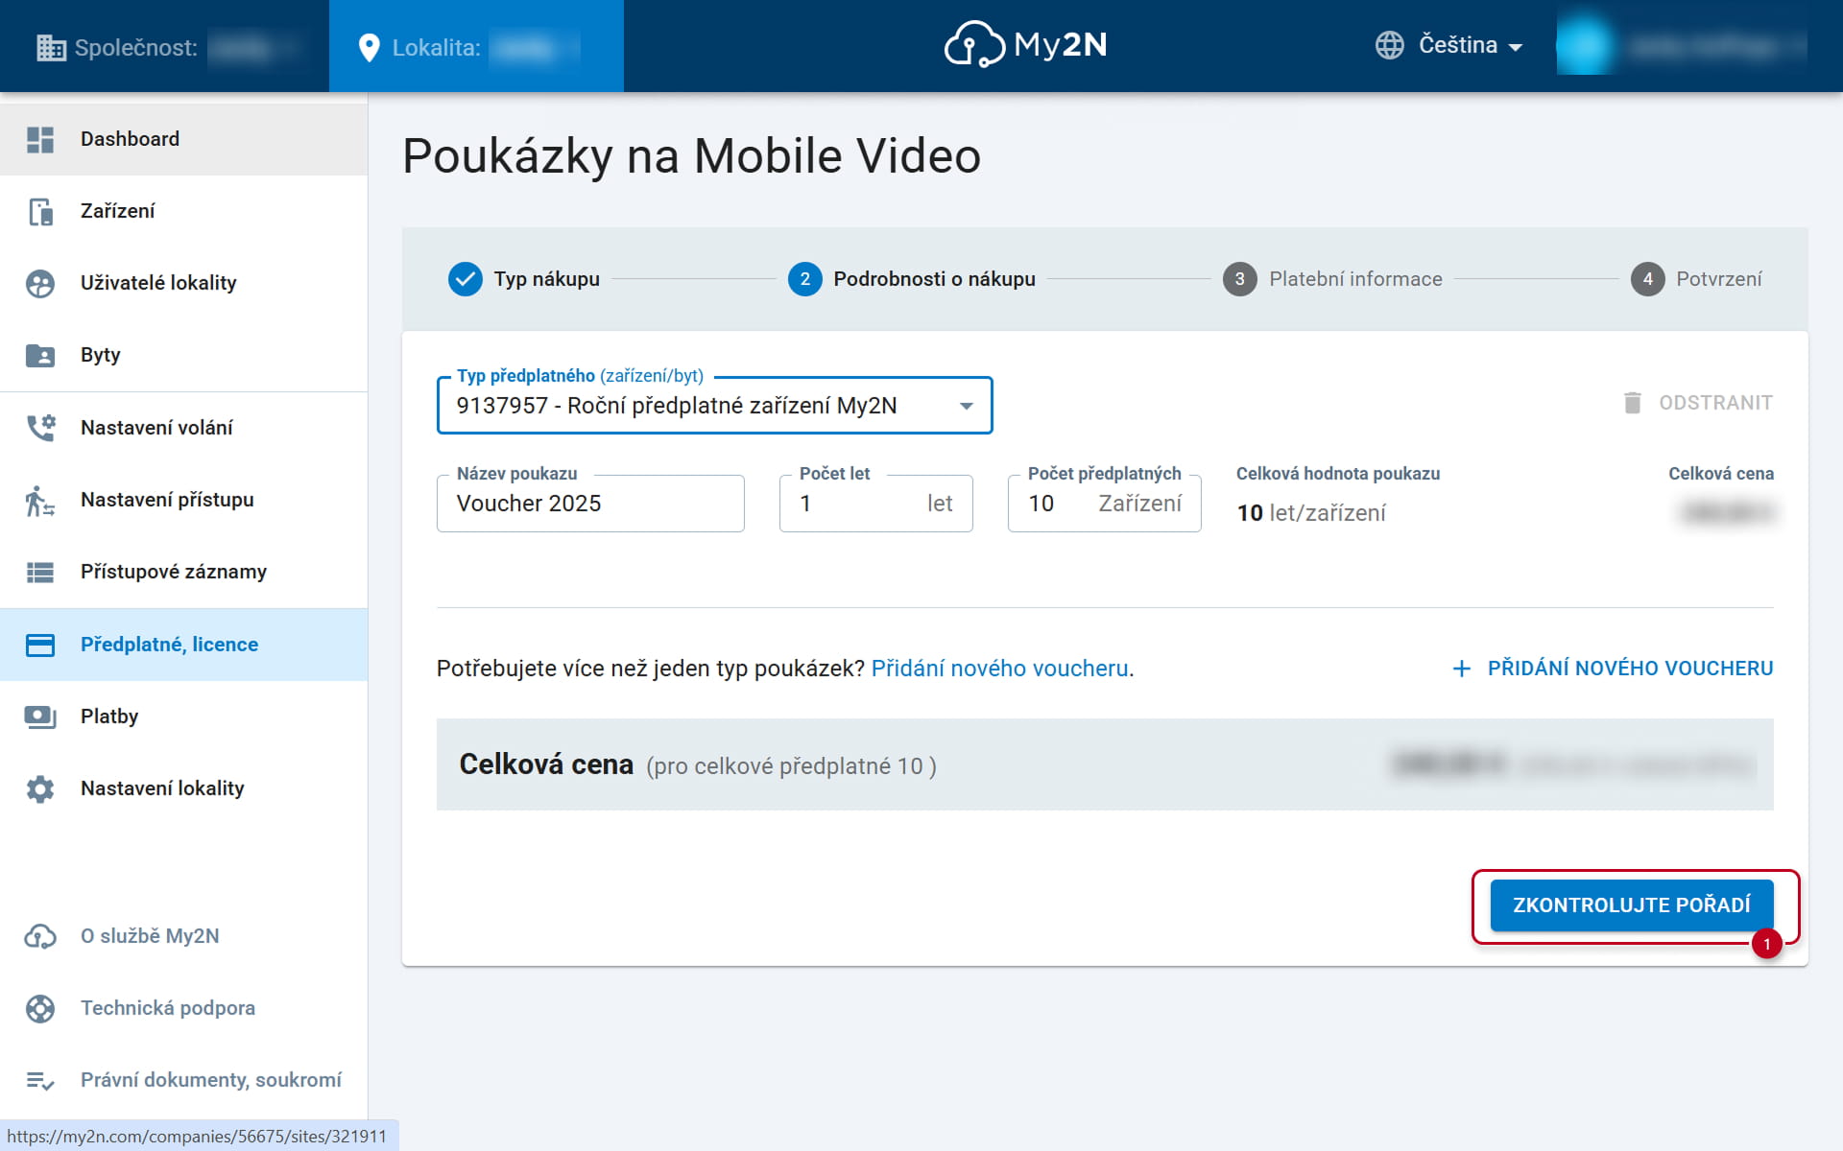This screenshot has height=1151, width=1843.
Task: Click the Podrobnosti o nákupu step label
Action: tap(934, 279)
